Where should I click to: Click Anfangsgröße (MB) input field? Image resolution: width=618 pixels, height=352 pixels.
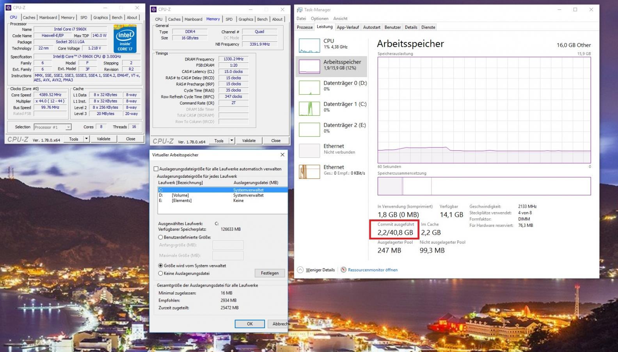[x=228, y=245]
